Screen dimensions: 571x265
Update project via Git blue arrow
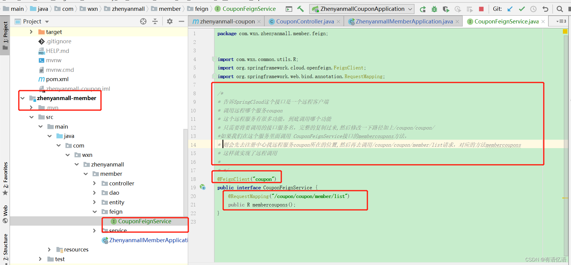(510, 9)
